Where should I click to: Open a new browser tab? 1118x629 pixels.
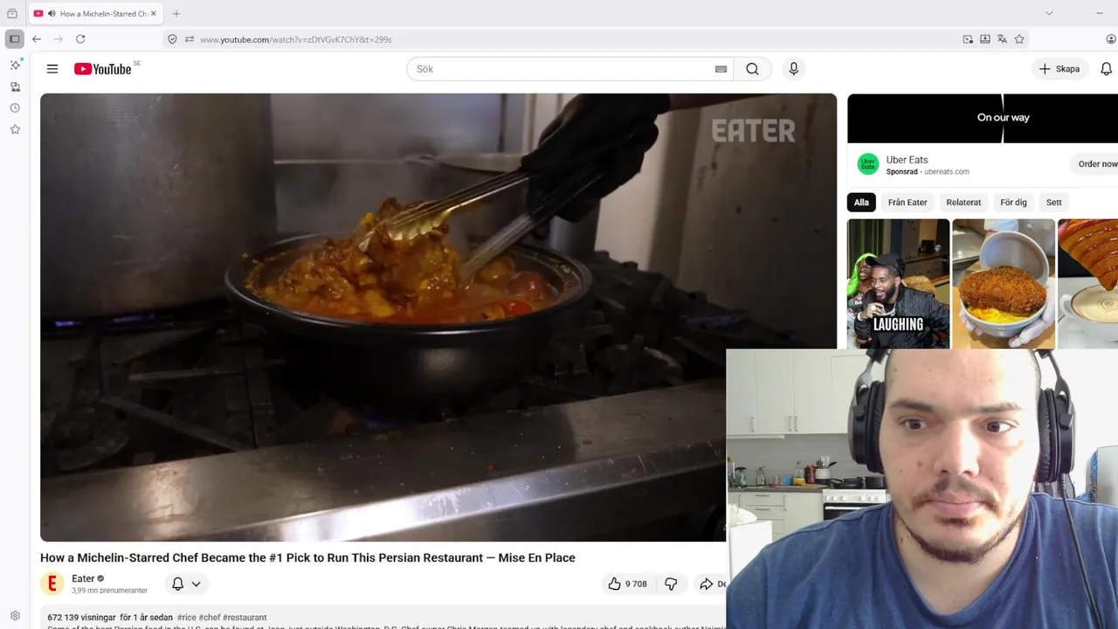[176, 14]
